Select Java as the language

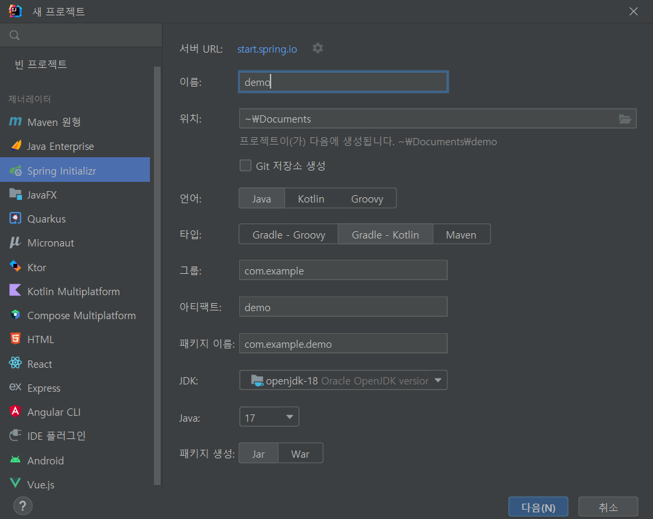[261, 199]
